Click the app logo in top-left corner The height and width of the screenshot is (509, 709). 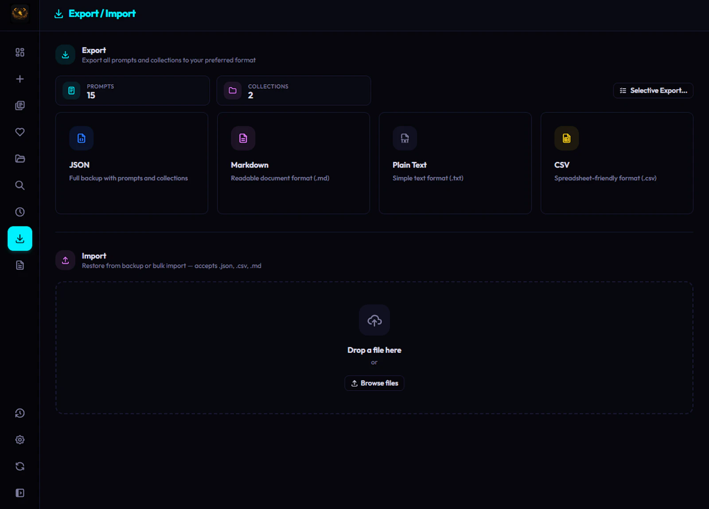[x=19, y=13]
